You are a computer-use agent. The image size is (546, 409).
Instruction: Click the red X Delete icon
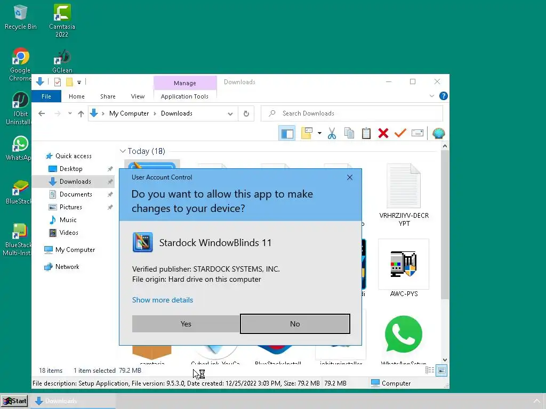383,133
